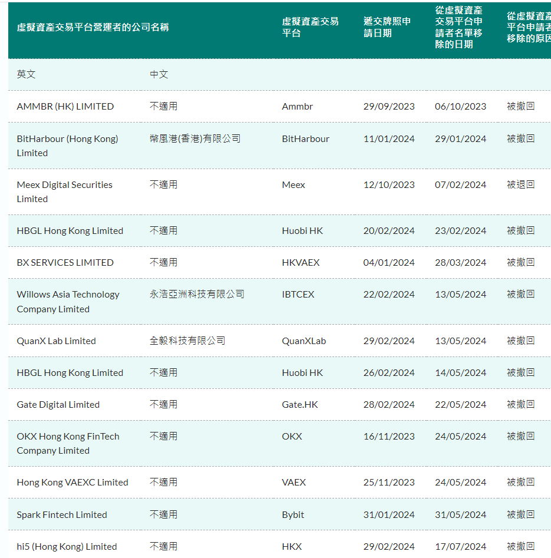Click the QuanXLab platform name
The height and width of the screenshot is (558, 551).
coord(303,341)
